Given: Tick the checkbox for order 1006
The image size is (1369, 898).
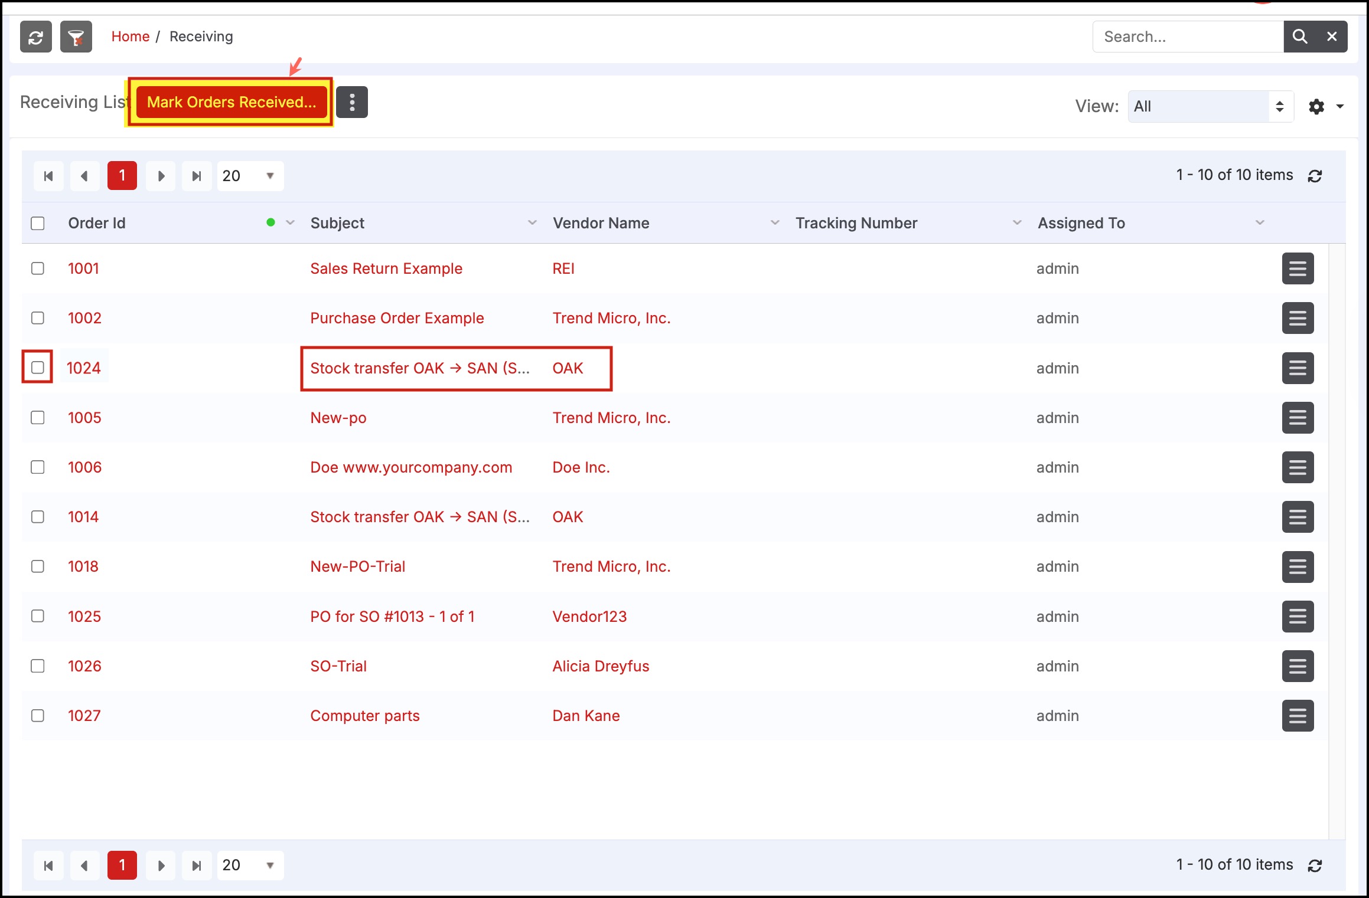Looking at the screenshot, I should 38,467.
